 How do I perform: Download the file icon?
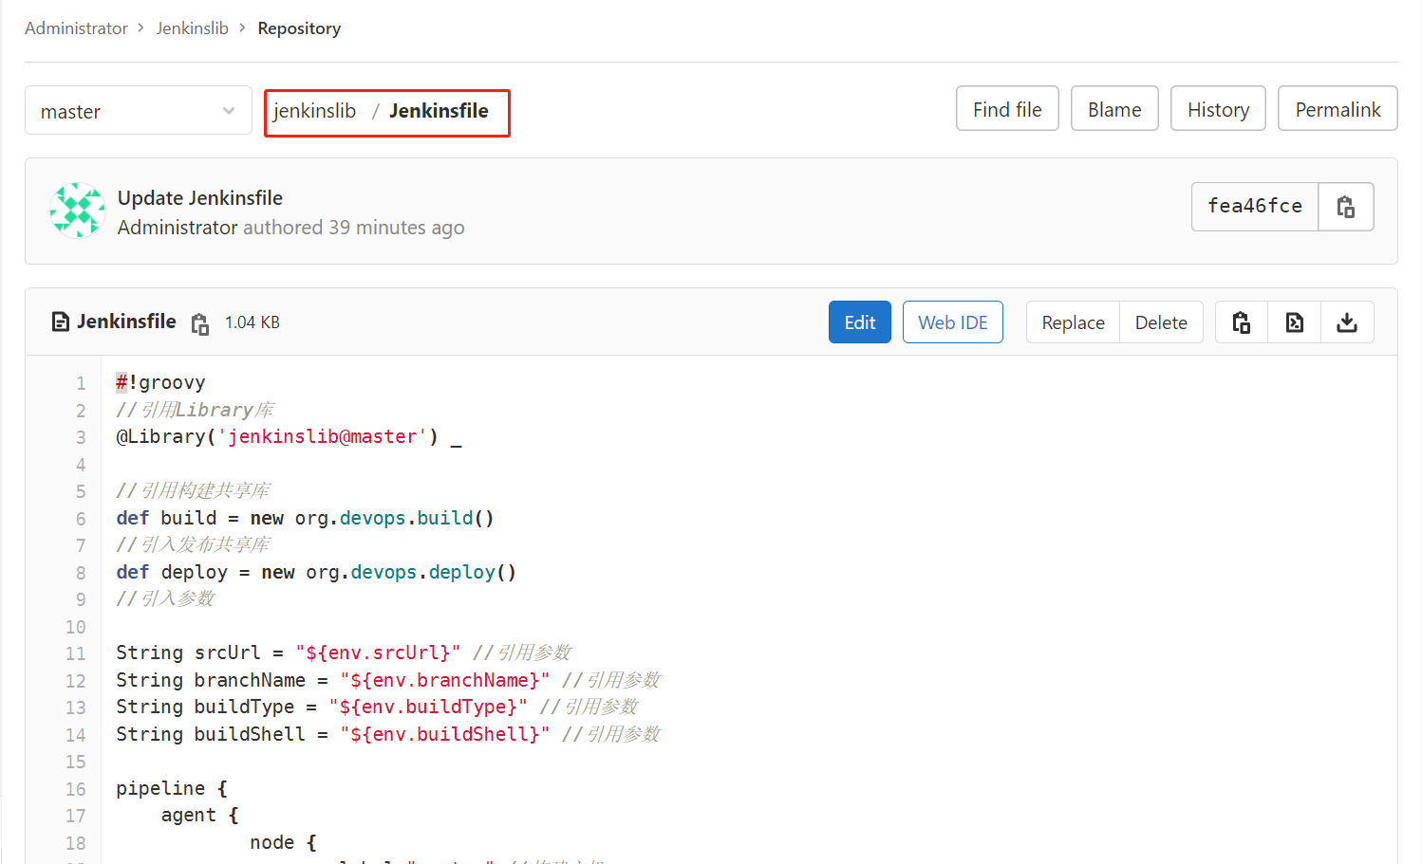click(1347, 322)
